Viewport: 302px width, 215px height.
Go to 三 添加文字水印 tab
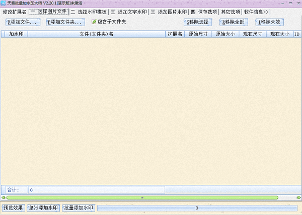(129, 12)
